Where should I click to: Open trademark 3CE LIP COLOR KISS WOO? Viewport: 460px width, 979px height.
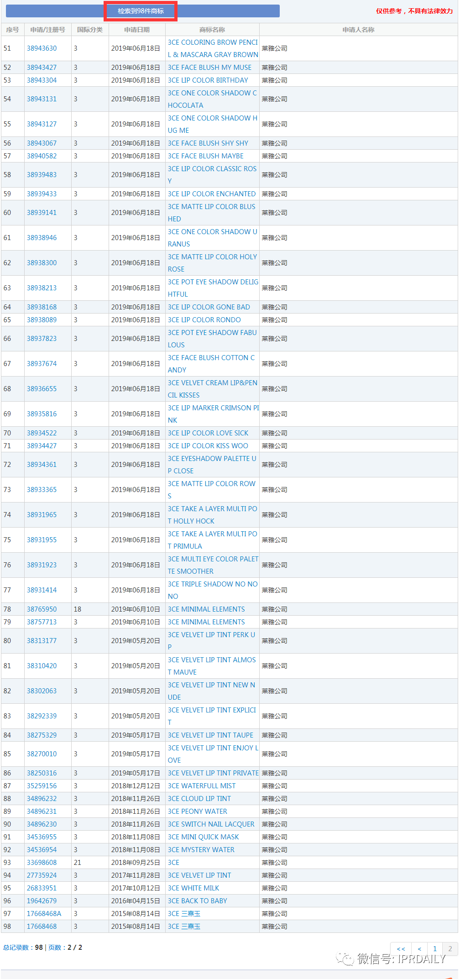[x=208, y=446]
